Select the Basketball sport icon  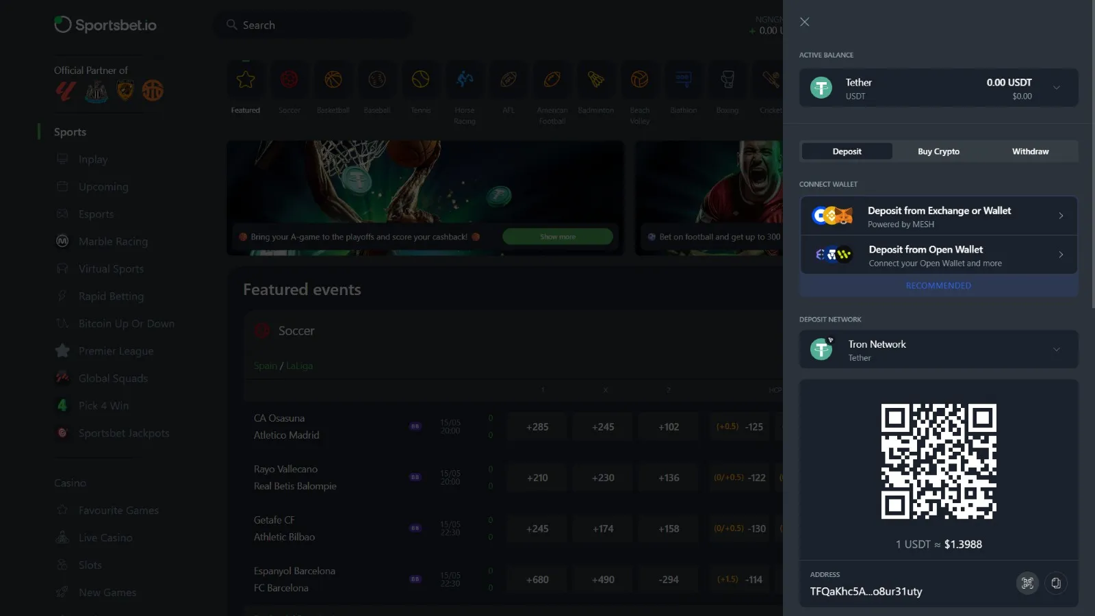point(333,80)
